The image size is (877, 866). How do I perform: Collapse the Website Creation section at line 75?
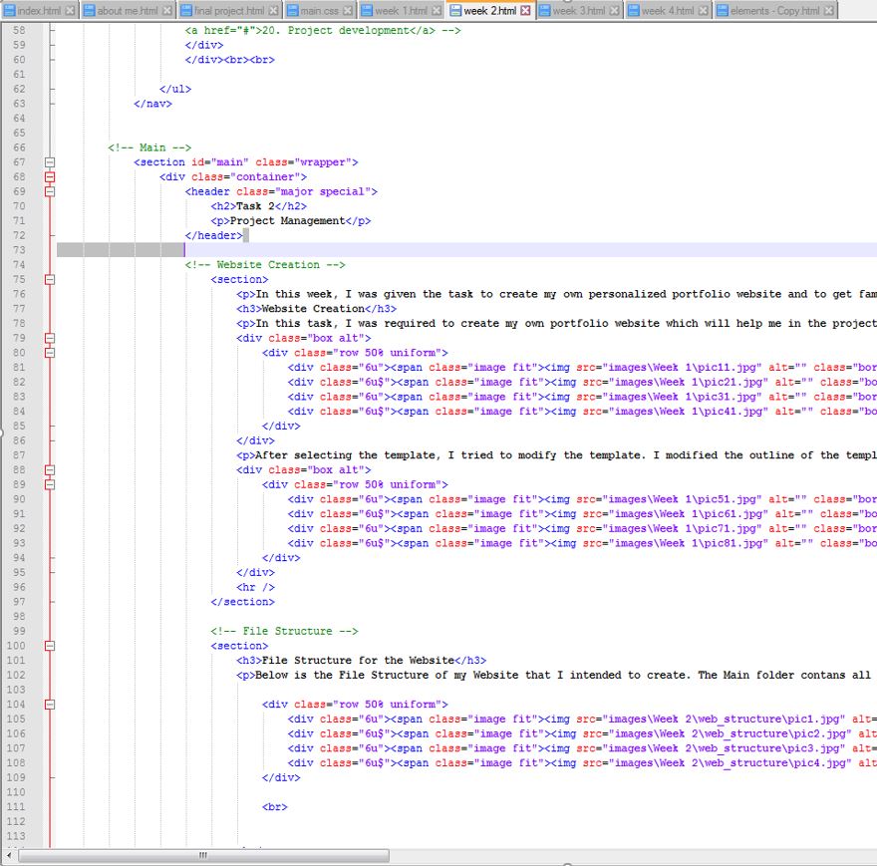tap(50, 280)
